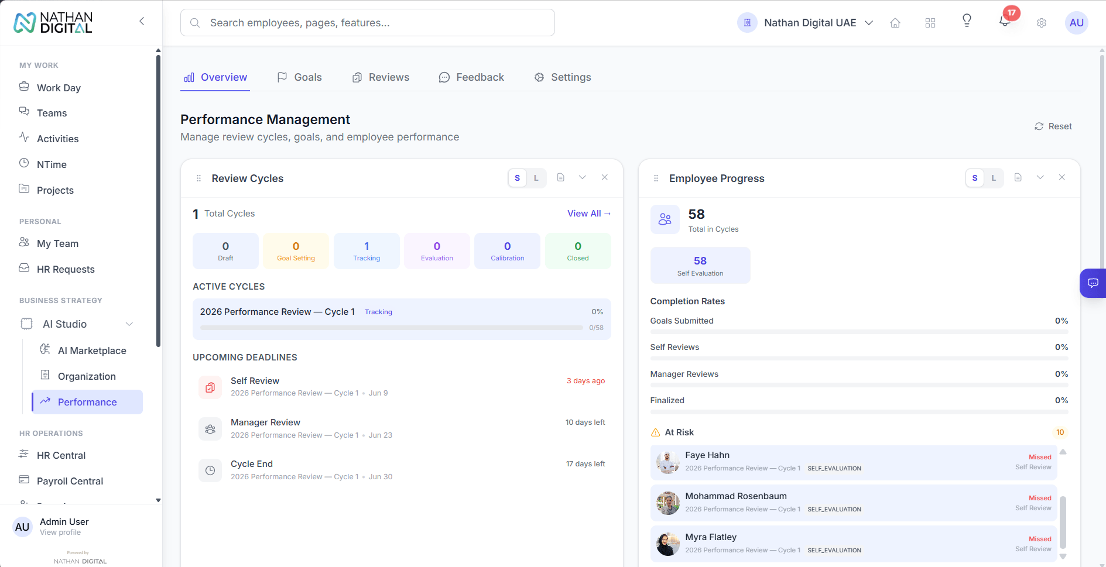Open the apps grid icon

pyautogui.click(x=930, y=23)
